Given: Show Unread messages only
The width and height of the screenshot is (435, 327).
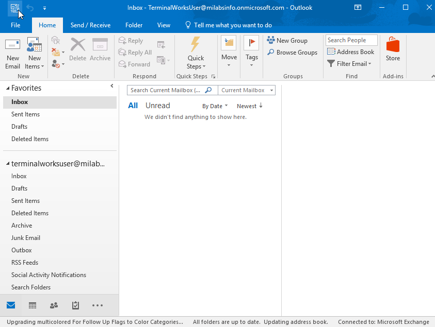Looking at the screenshot, I should [157, 106].
